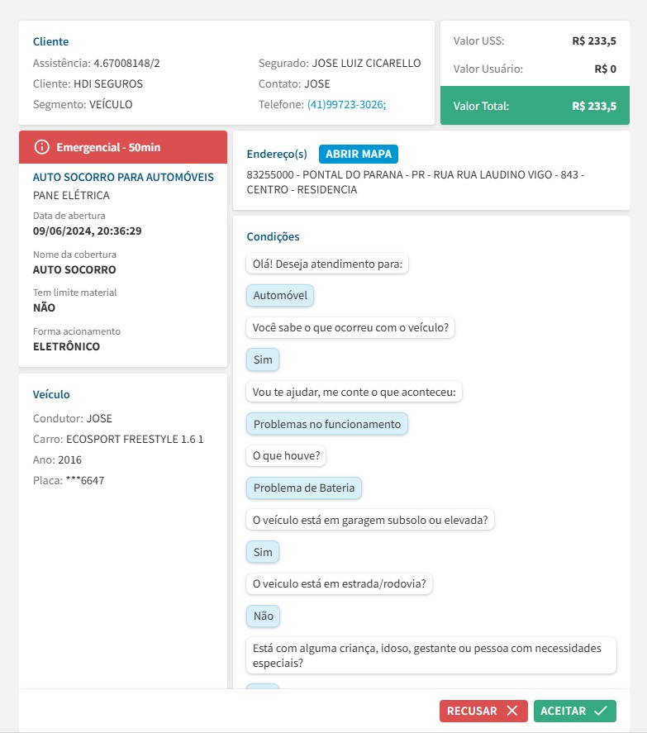This screenshot has height=733, width=647.
Task: Click the Automóvel answer chip
Action: [x=280, y=296]
